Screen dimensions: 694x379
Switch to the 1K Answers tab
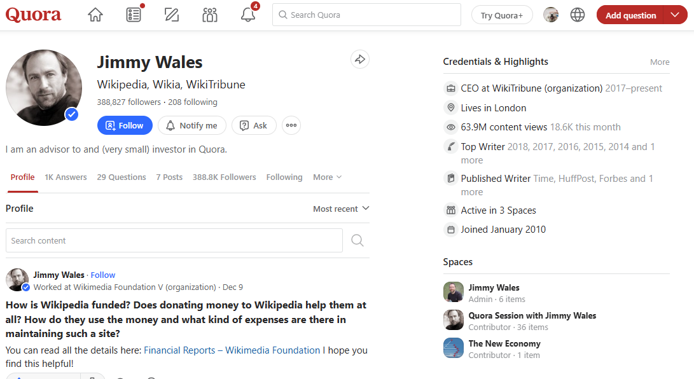tap(66, 177)
